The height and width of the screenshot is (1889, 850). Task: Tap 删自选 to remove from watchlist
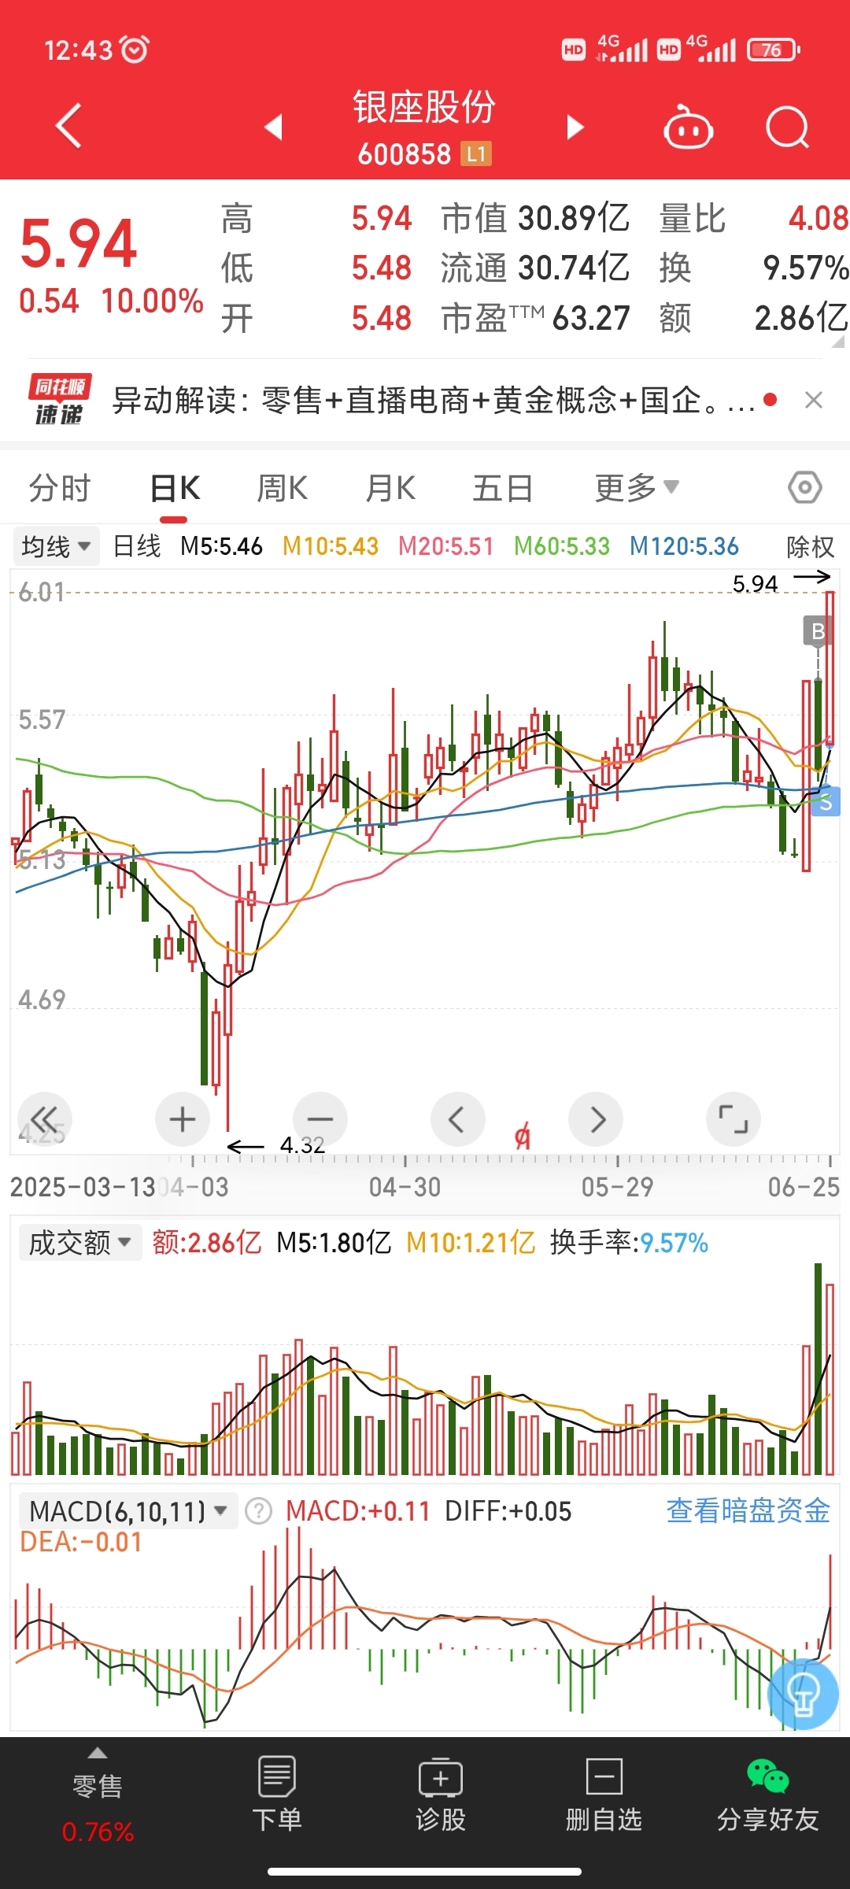point(604,1795)
